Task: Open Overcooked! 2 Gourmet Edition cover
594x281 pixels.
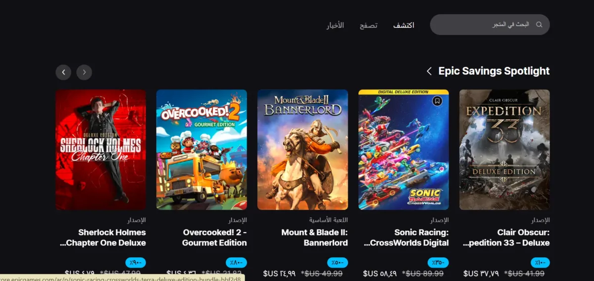Action: (201, 149)
